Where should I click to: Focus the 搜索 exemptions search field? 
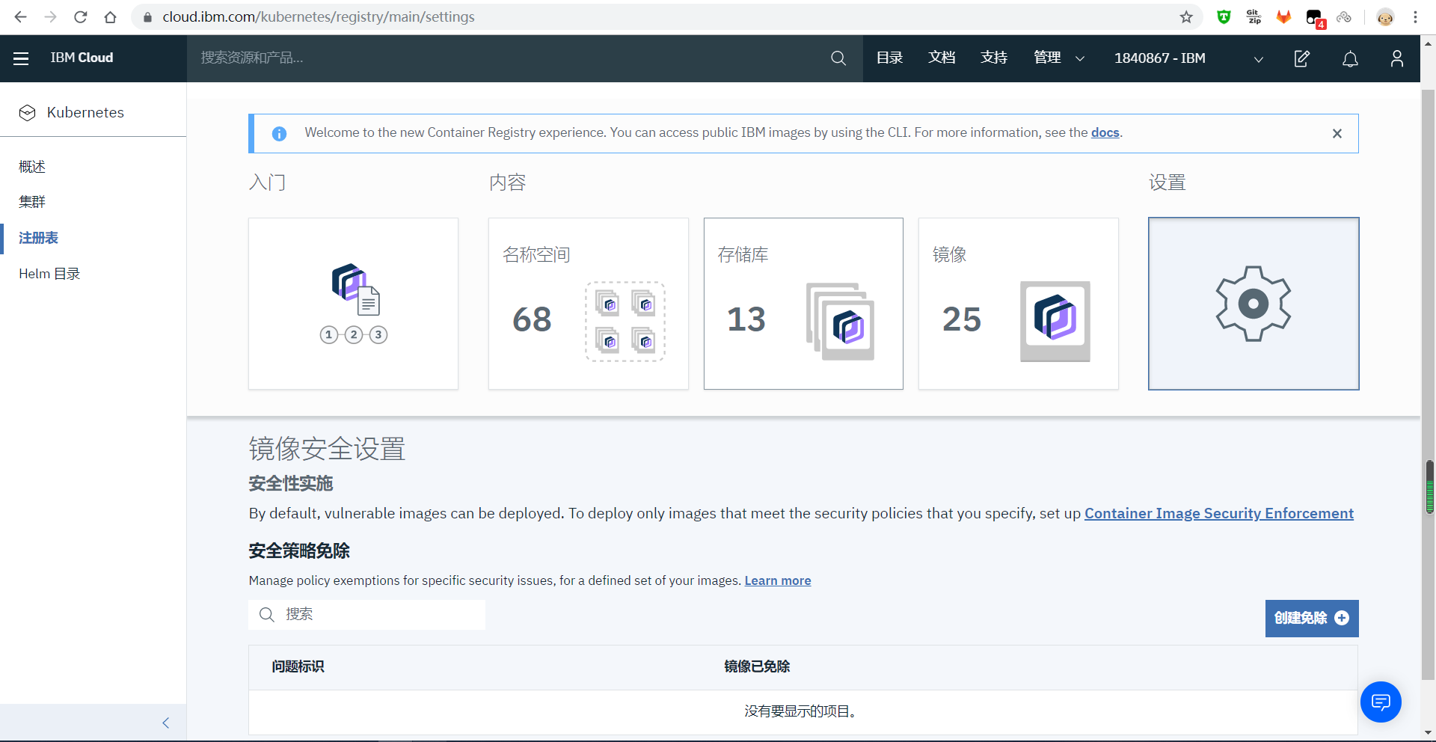coord(366,615)
